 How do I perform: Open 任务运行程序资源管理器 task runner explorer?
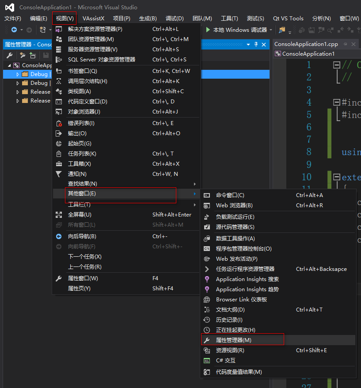click(278, 269)
